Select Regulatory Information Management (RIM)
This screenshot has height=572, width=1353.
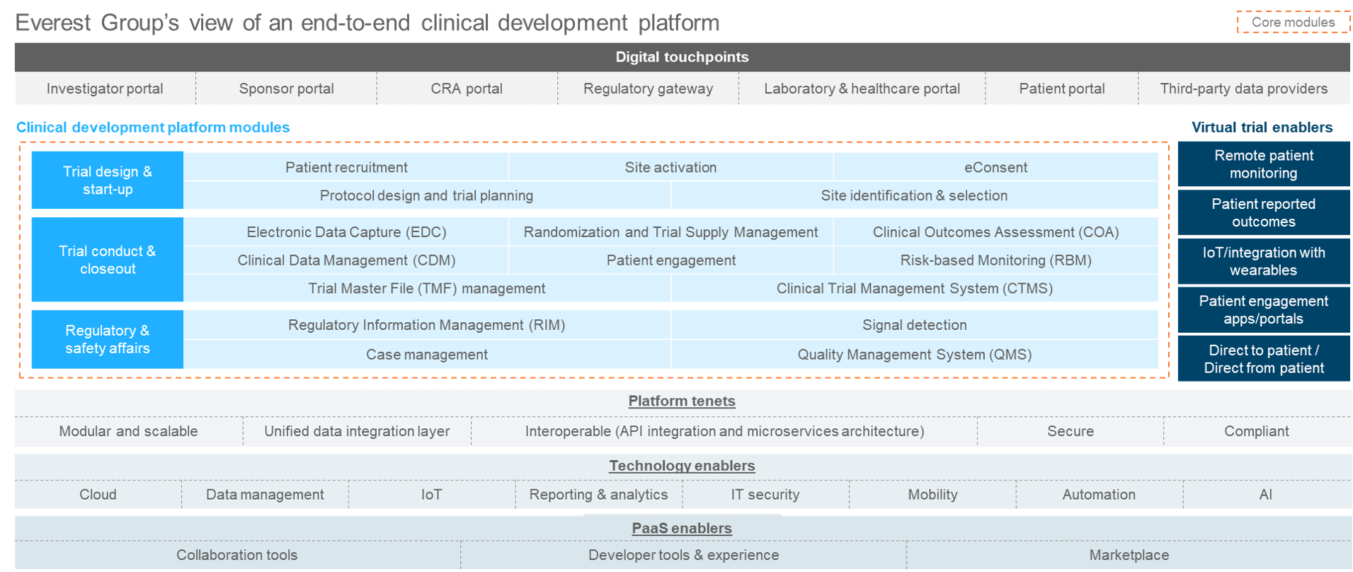coord(427,325)
